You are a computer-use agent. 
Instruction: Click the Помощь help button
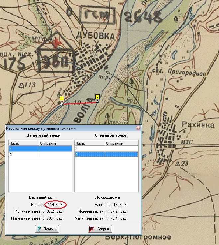click(x=47, y=229)
